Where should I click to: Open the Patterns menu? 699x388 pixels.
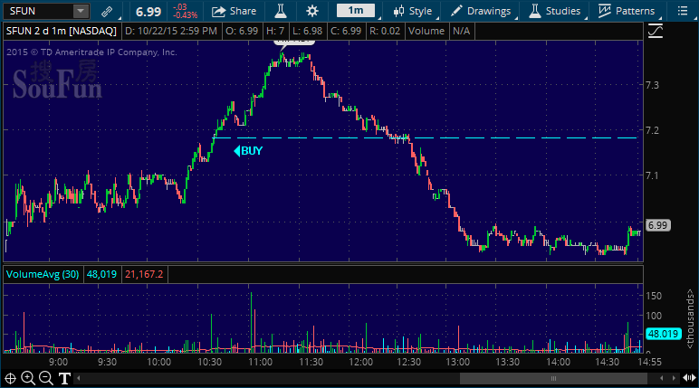[x=627, y=11]
